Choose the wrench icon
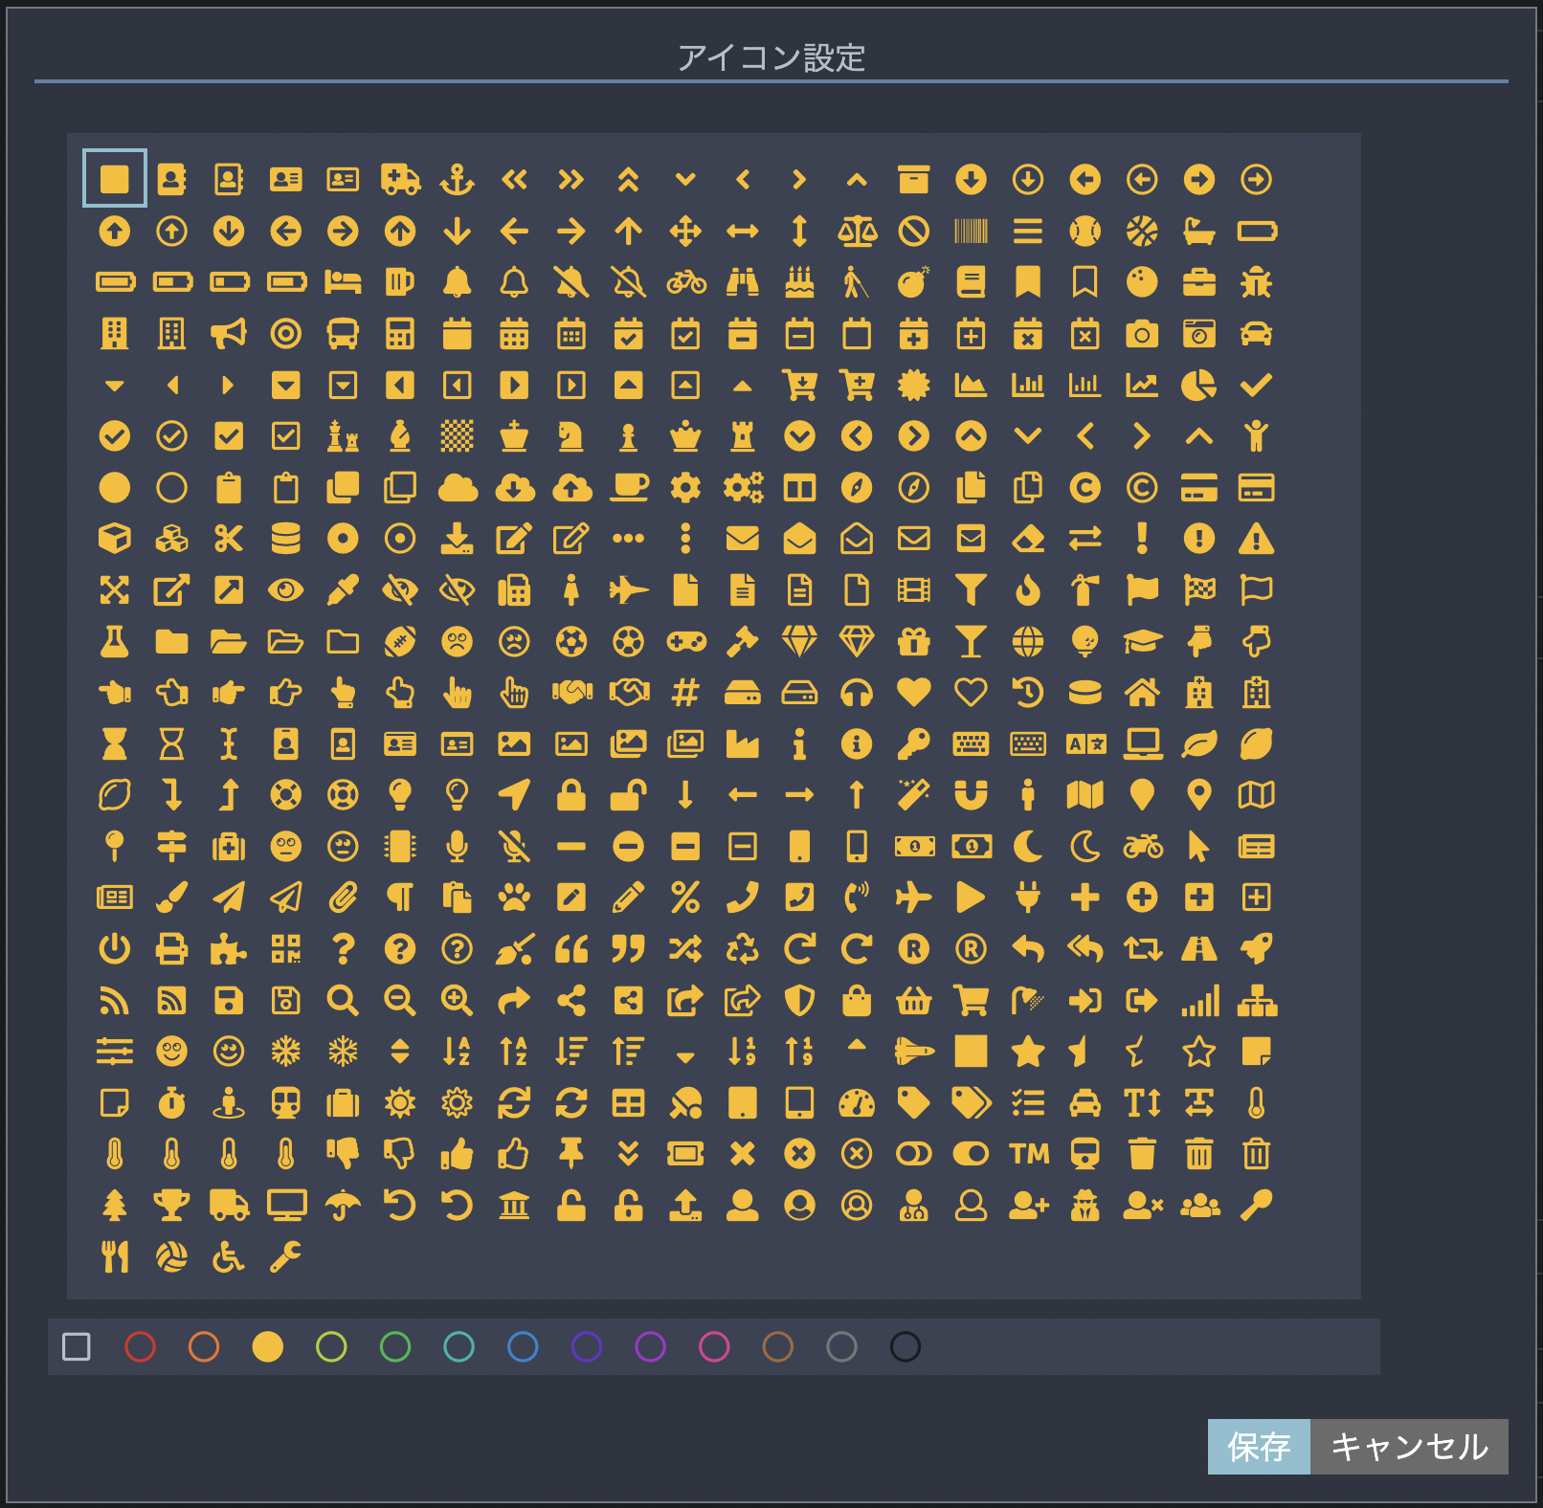 point(287,1257)
